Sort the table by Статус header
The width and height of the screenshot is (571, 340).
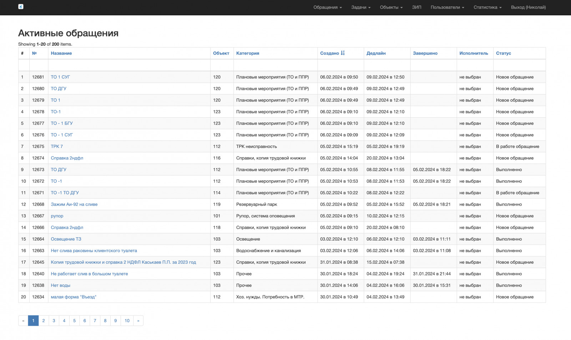click(x=503, y=53)
